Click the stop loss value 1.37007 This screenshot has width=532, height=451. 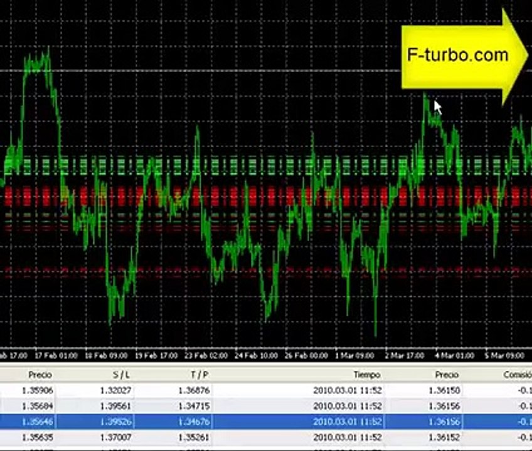click(x=115, y=437)
